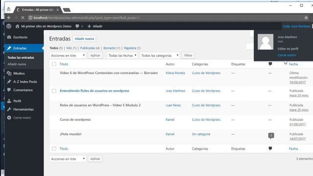
Task: Close the Entradas browser tab
Action: click(x=58, y=10)
